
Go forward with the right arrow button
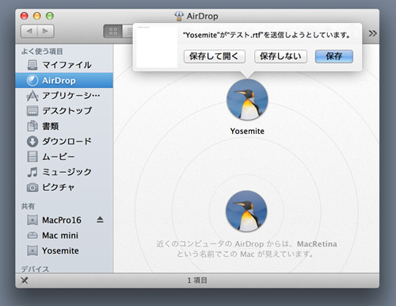tap(46, 31)
